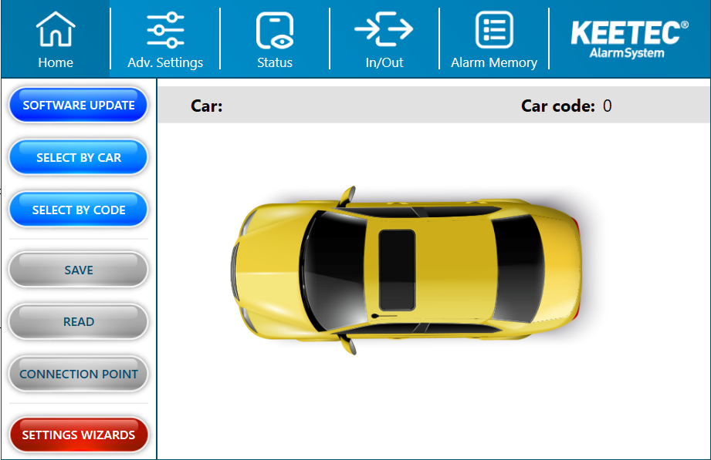
Task: Open the Status device-eye icon
Action: tap(275, 30)
